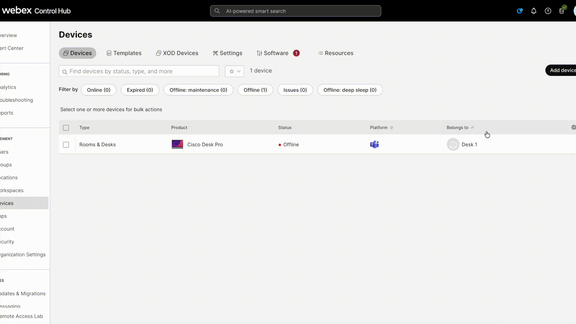Click the Desk 1 workspace avatar icon
Screen dimensions: 576x324
click(453, 145)
